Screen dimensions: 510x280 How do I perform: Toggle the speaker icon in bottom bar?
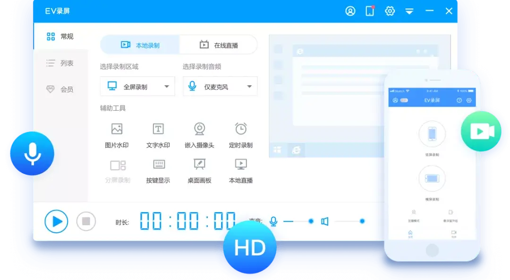(324, 221)
